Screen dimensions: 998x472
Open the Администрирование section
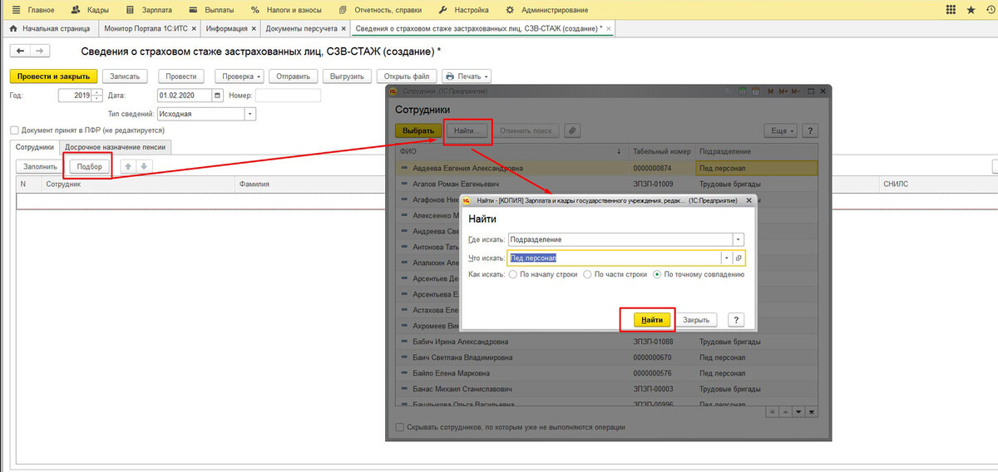547,10
